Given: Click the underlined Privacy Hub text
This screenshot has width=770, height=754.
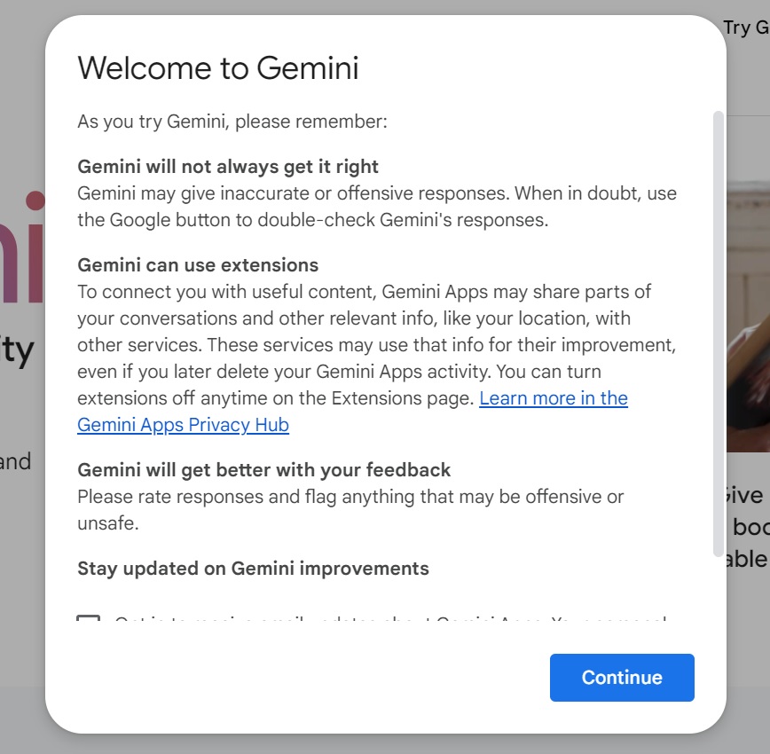Looking at the screenshot, I should [x=183, y=425].
